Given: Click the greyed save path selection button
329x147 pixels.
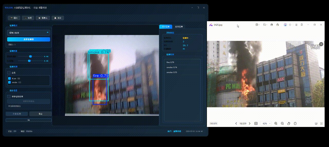Looking at the screenshot, I should [29, 101].
